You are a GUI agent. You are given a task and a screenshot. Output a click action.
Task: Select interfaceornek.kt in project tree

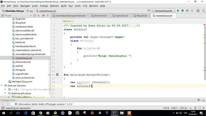[24, 26]
